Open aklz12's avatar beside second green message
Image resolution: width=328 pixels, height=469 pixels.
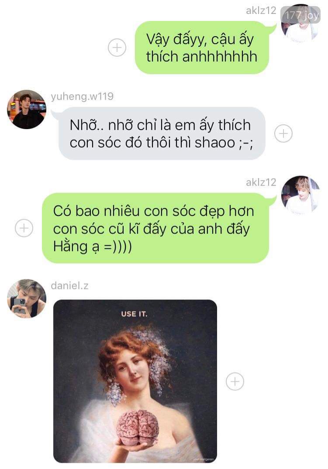pyautogui.click(x=301, y=195)
